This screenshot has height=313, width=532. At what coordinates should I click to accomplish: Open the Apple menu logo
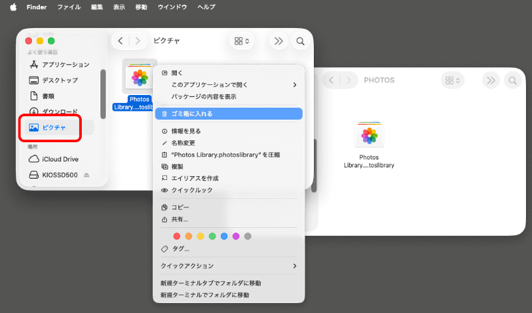pos(13,7)
